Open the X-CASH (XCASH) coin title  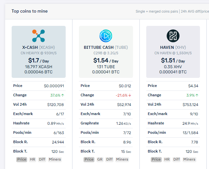38,48
